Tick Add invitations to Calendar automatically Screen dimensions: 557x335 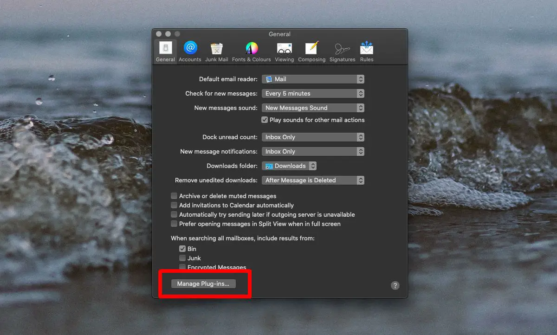(x=174, y=205)
